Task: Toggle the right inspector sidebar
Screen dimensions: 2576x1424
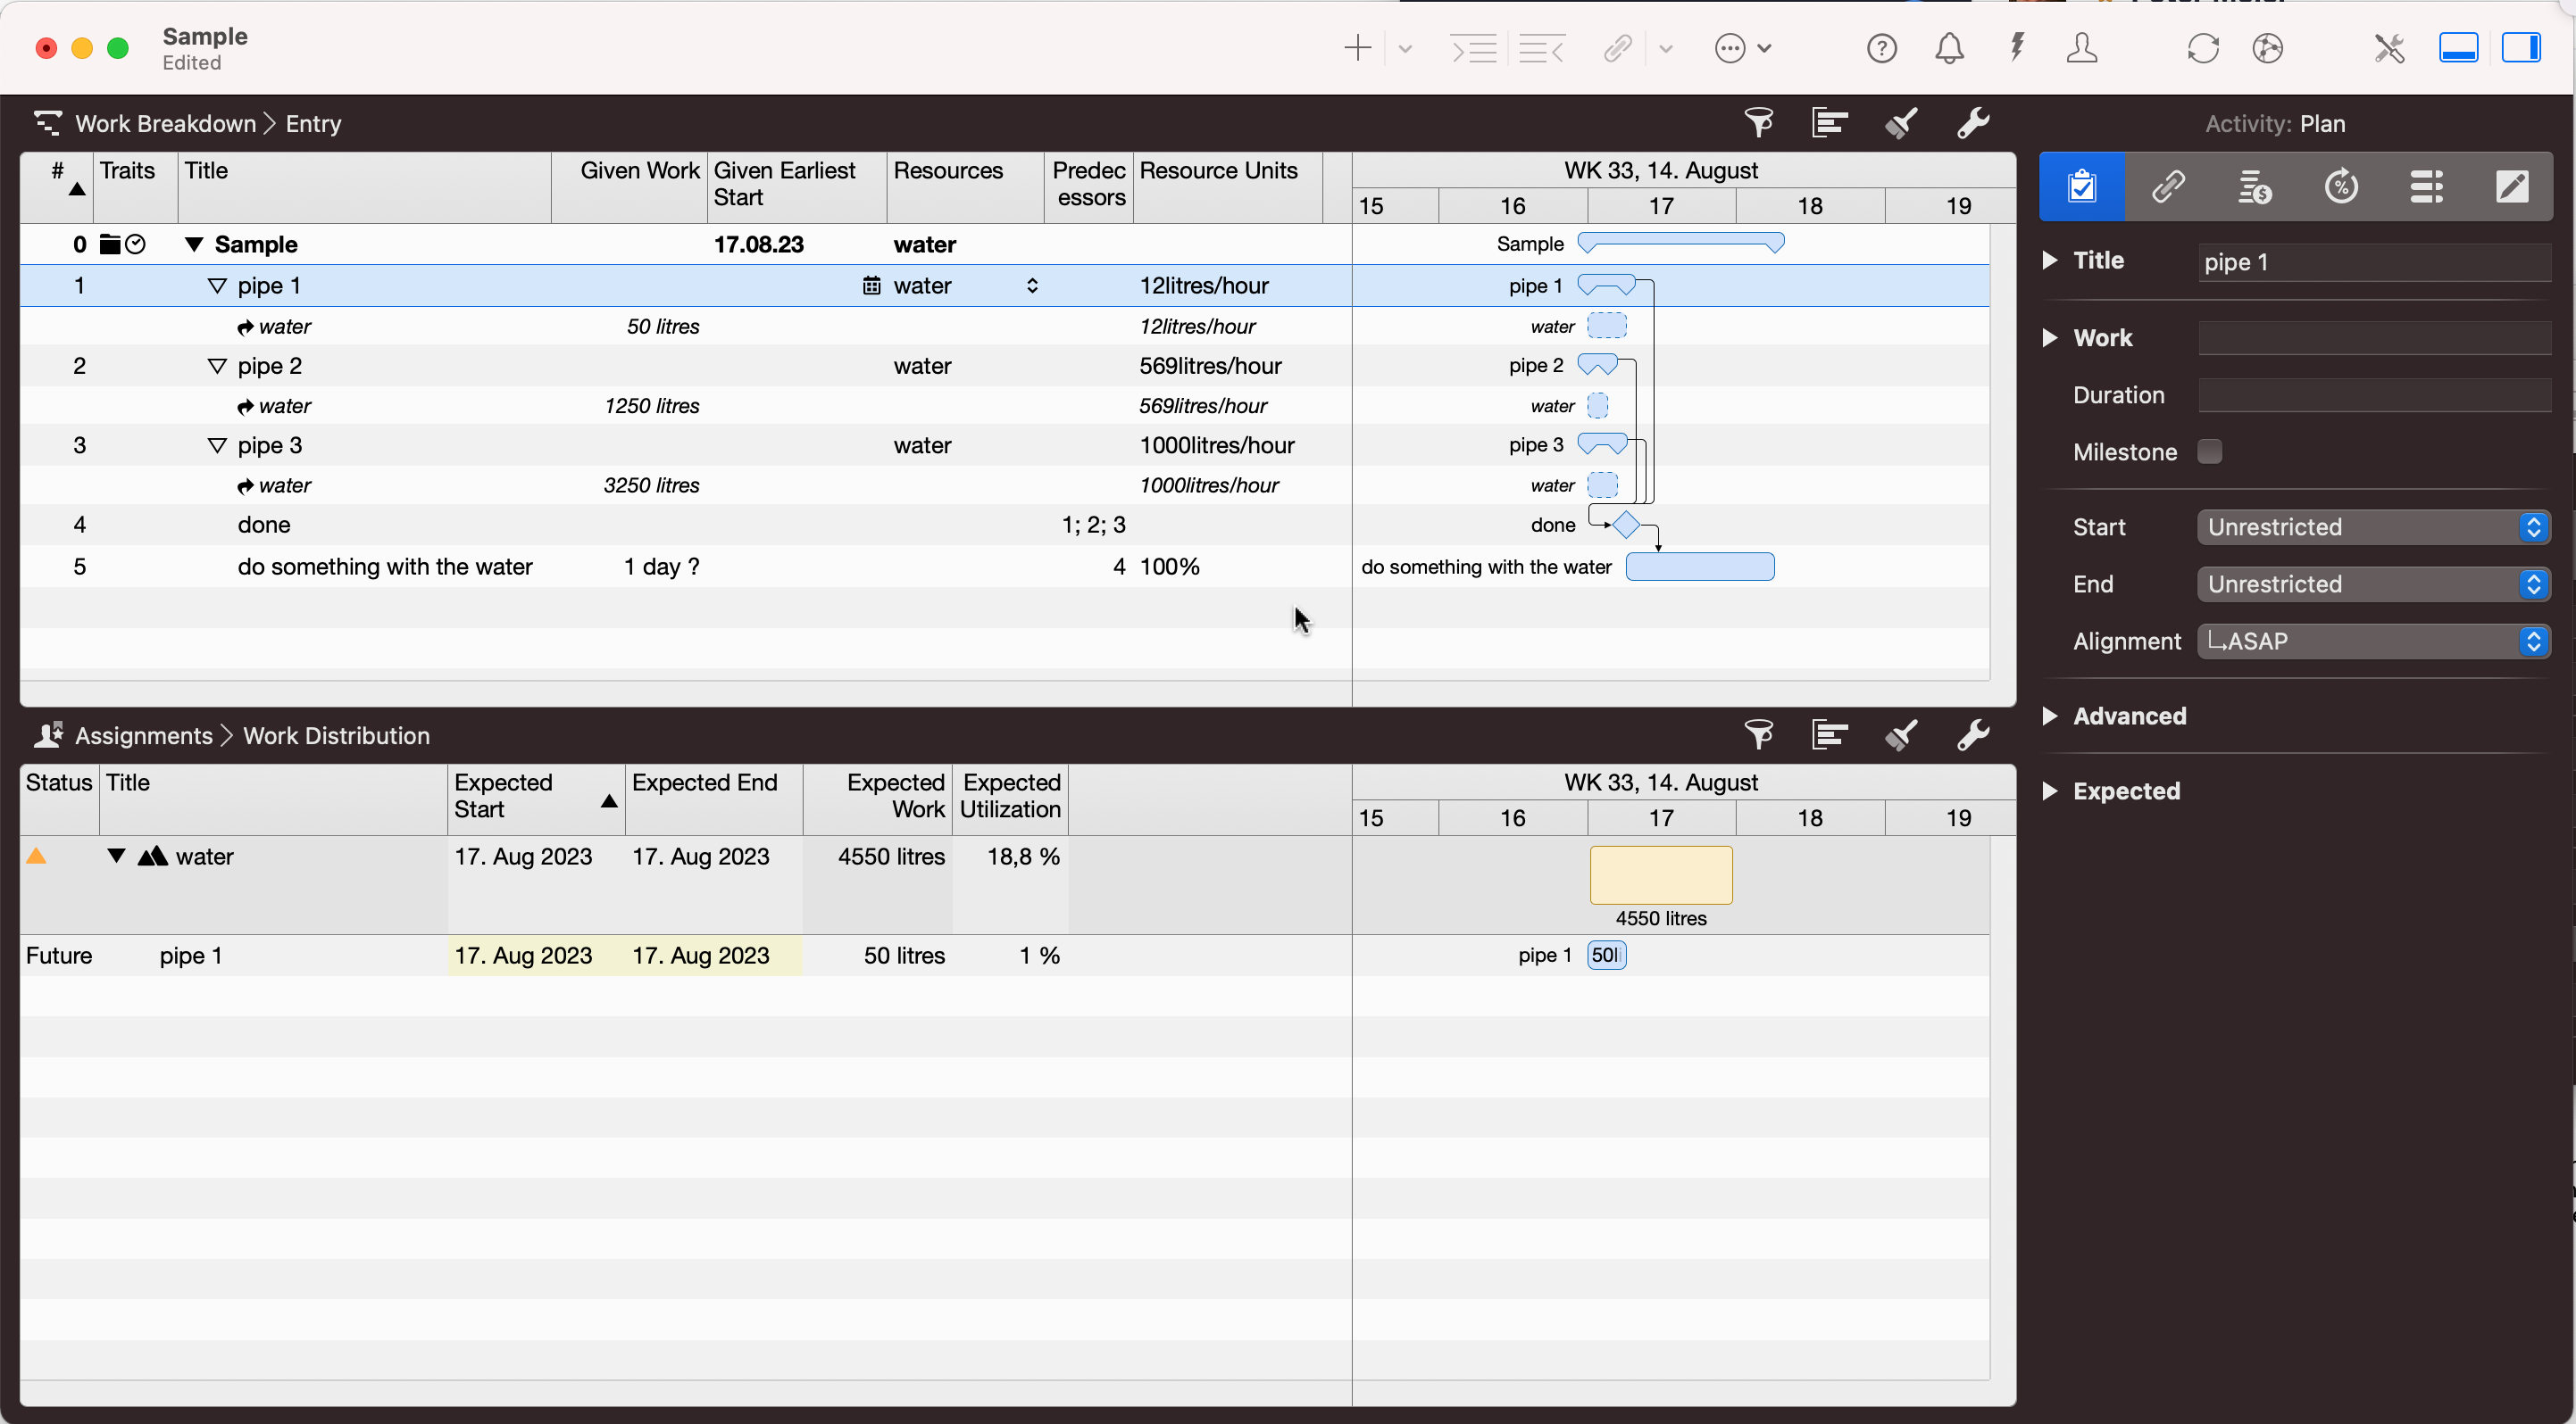Action: (x=2521, y=48)
